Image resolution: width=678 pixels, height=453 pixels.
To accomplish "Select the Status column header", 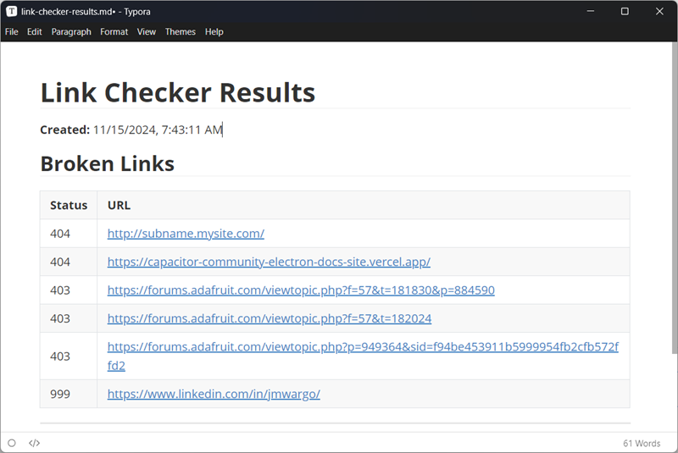I will (69, 205).
